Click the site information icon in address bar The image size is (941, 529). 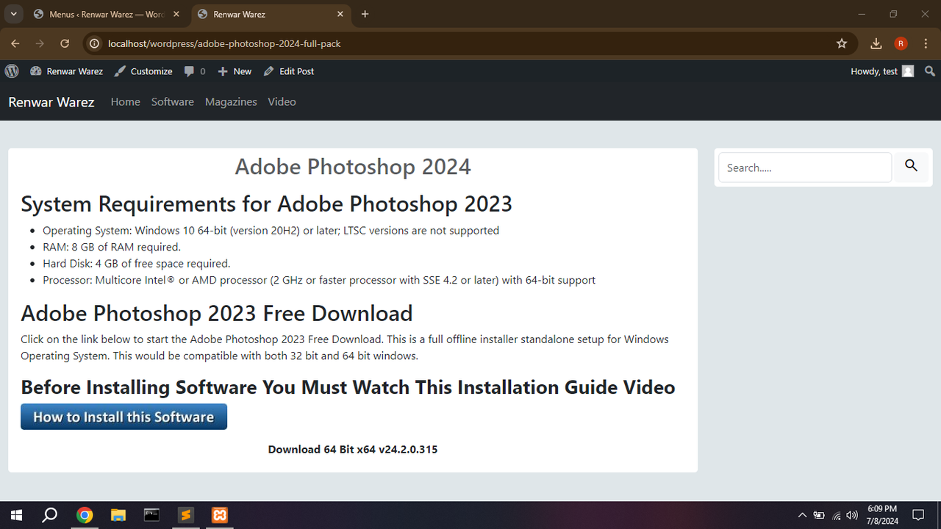click(x=94, y=43)
